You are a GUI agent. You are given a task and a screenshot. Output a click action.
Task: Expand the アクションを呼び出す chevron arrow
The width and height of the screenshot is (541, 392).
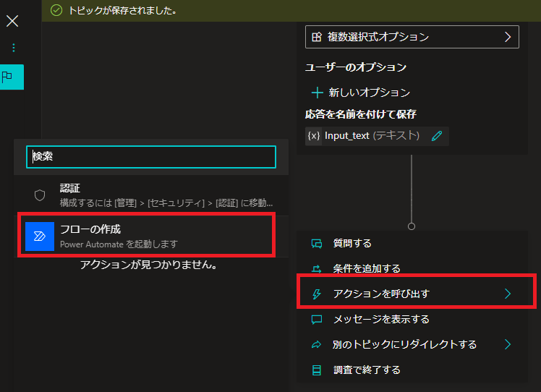508,294
